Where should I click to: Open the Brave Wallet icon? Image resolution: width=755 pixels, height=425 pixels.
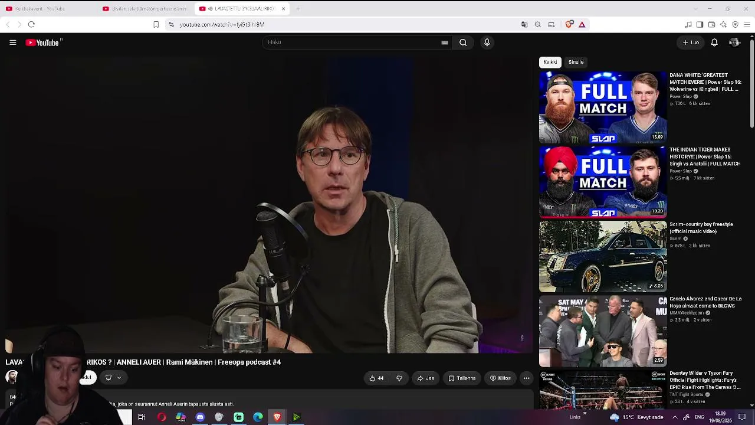tap(712, 24)
